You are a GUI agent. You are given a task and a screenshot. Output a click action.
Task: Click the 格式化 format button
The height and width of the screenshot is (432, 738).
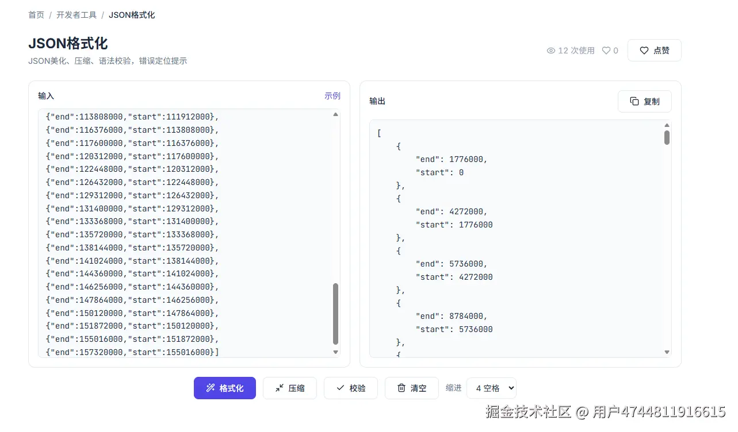225,388
